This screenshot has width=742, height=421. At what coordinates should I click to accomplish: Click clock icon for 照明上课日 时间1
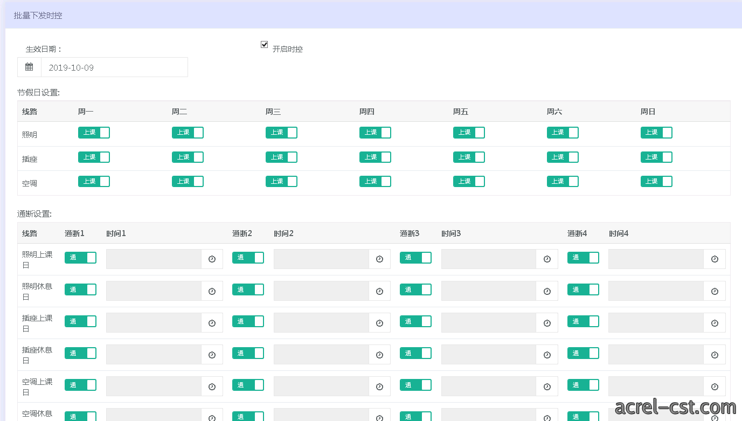tap(212, 259)
